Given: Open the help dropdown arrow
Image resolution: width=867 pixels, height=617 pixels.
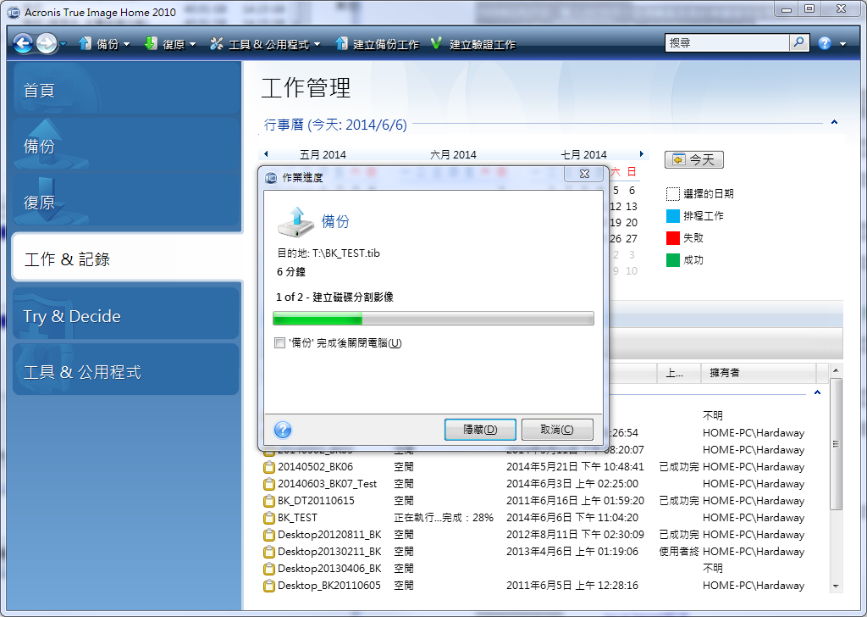Looking at the screenshot, I should (842, 44).
